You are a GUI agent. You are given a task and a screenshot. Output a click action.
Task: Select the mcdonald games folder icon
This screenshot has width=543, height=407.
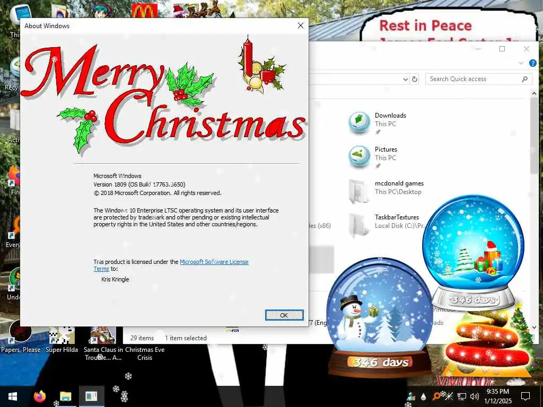[x=359, y=191]
